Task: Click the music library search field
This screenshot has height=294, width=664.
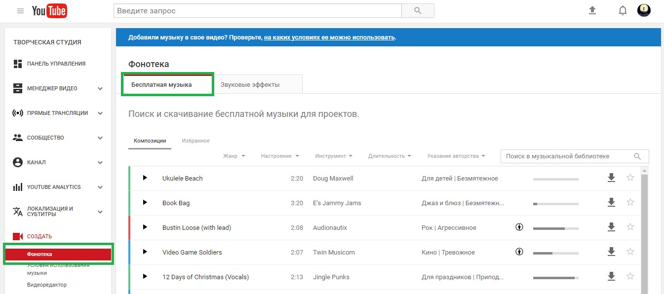Action: 568,156
